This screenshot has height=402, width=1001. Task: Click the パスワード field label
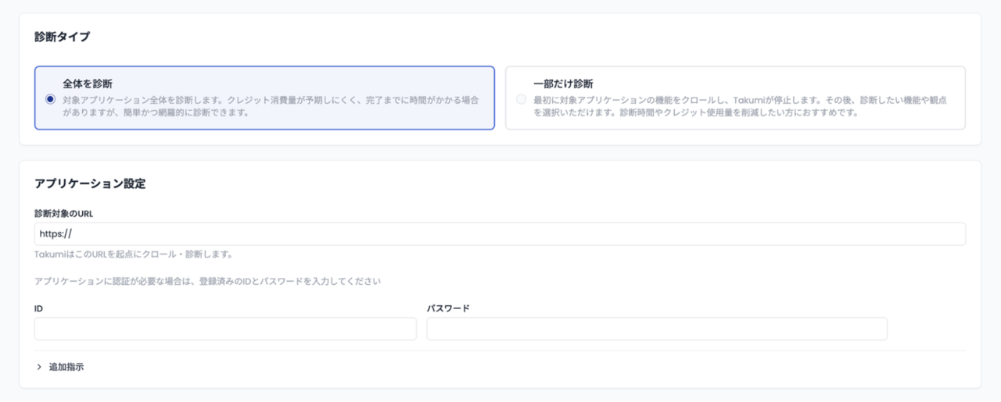(x=448, y=308)
